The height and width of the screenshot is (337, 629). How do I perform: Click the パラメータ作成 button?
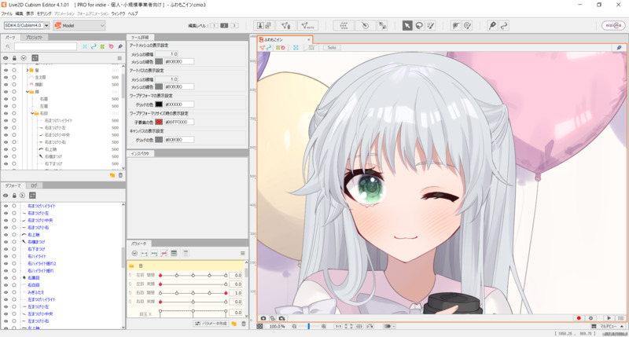point(211,324)
